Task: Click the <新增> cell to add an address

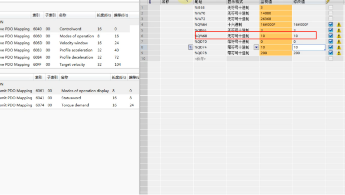Action: pos(200,59)
